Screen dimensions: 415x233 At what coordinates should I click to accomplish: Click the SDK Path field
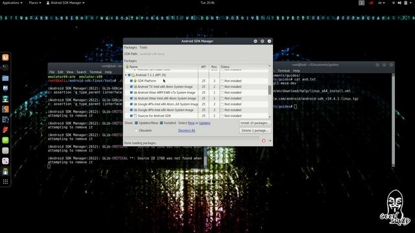152,54
